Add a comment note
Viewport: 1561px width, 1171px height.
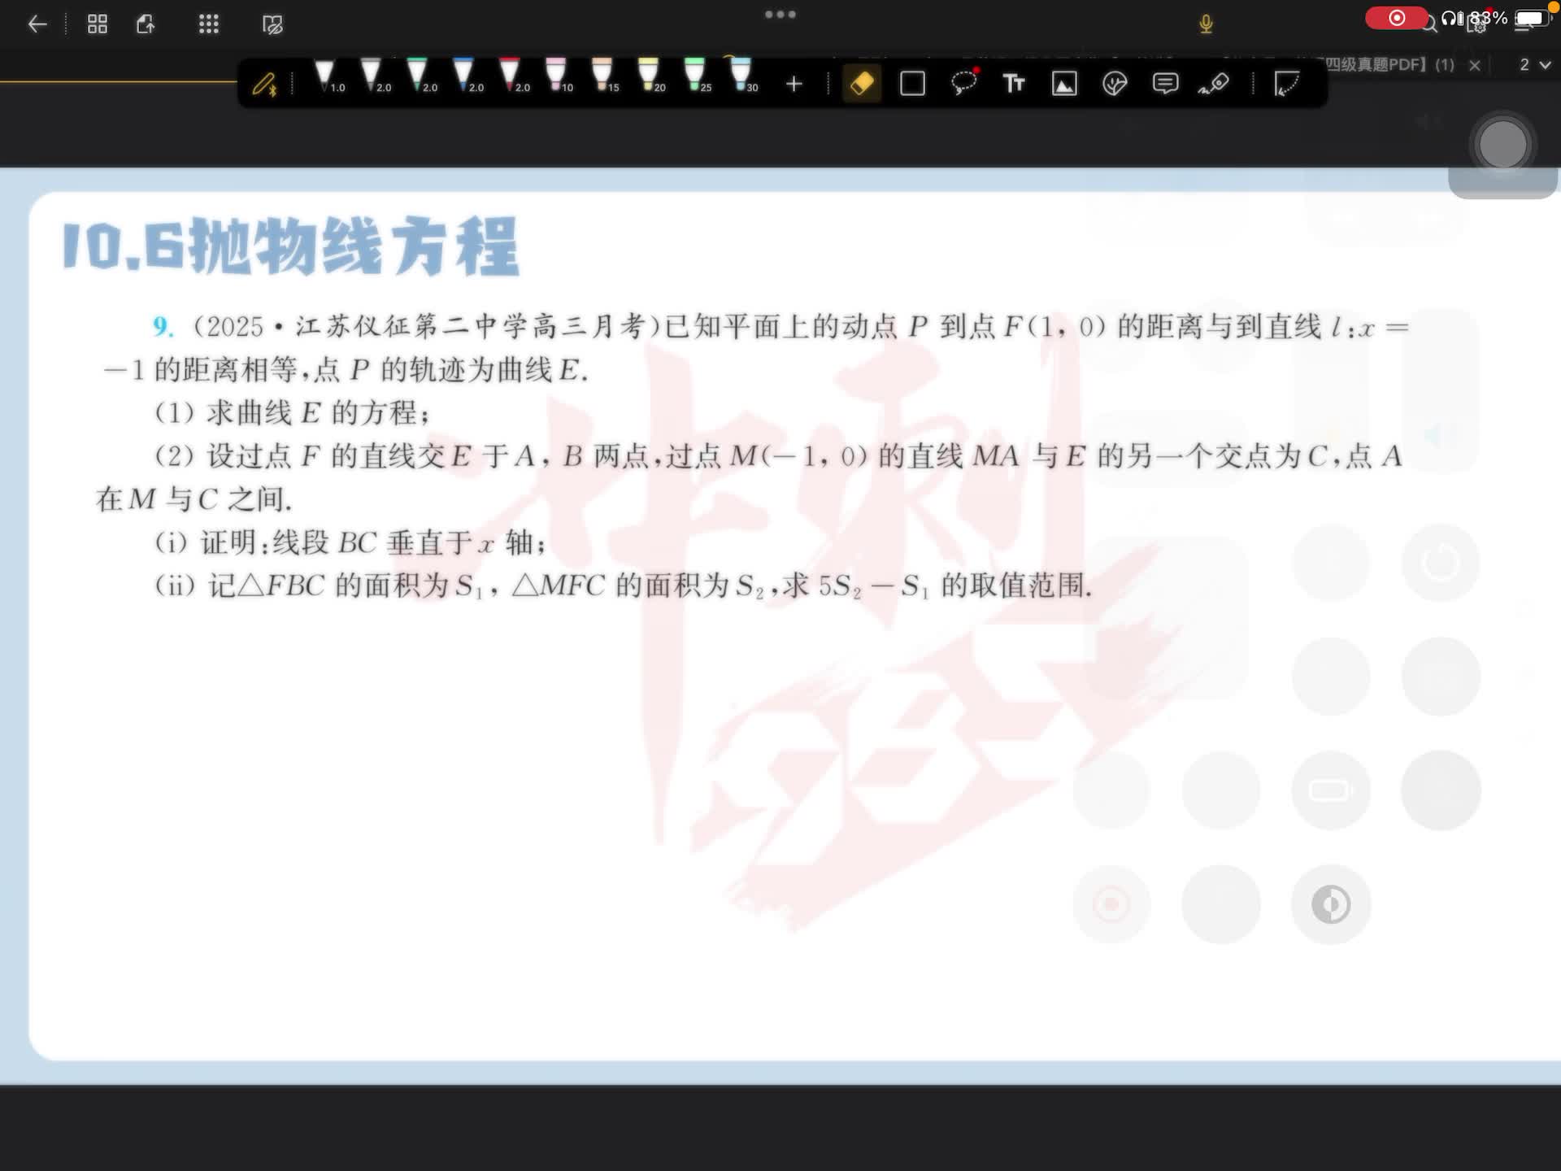point(1165,84)
